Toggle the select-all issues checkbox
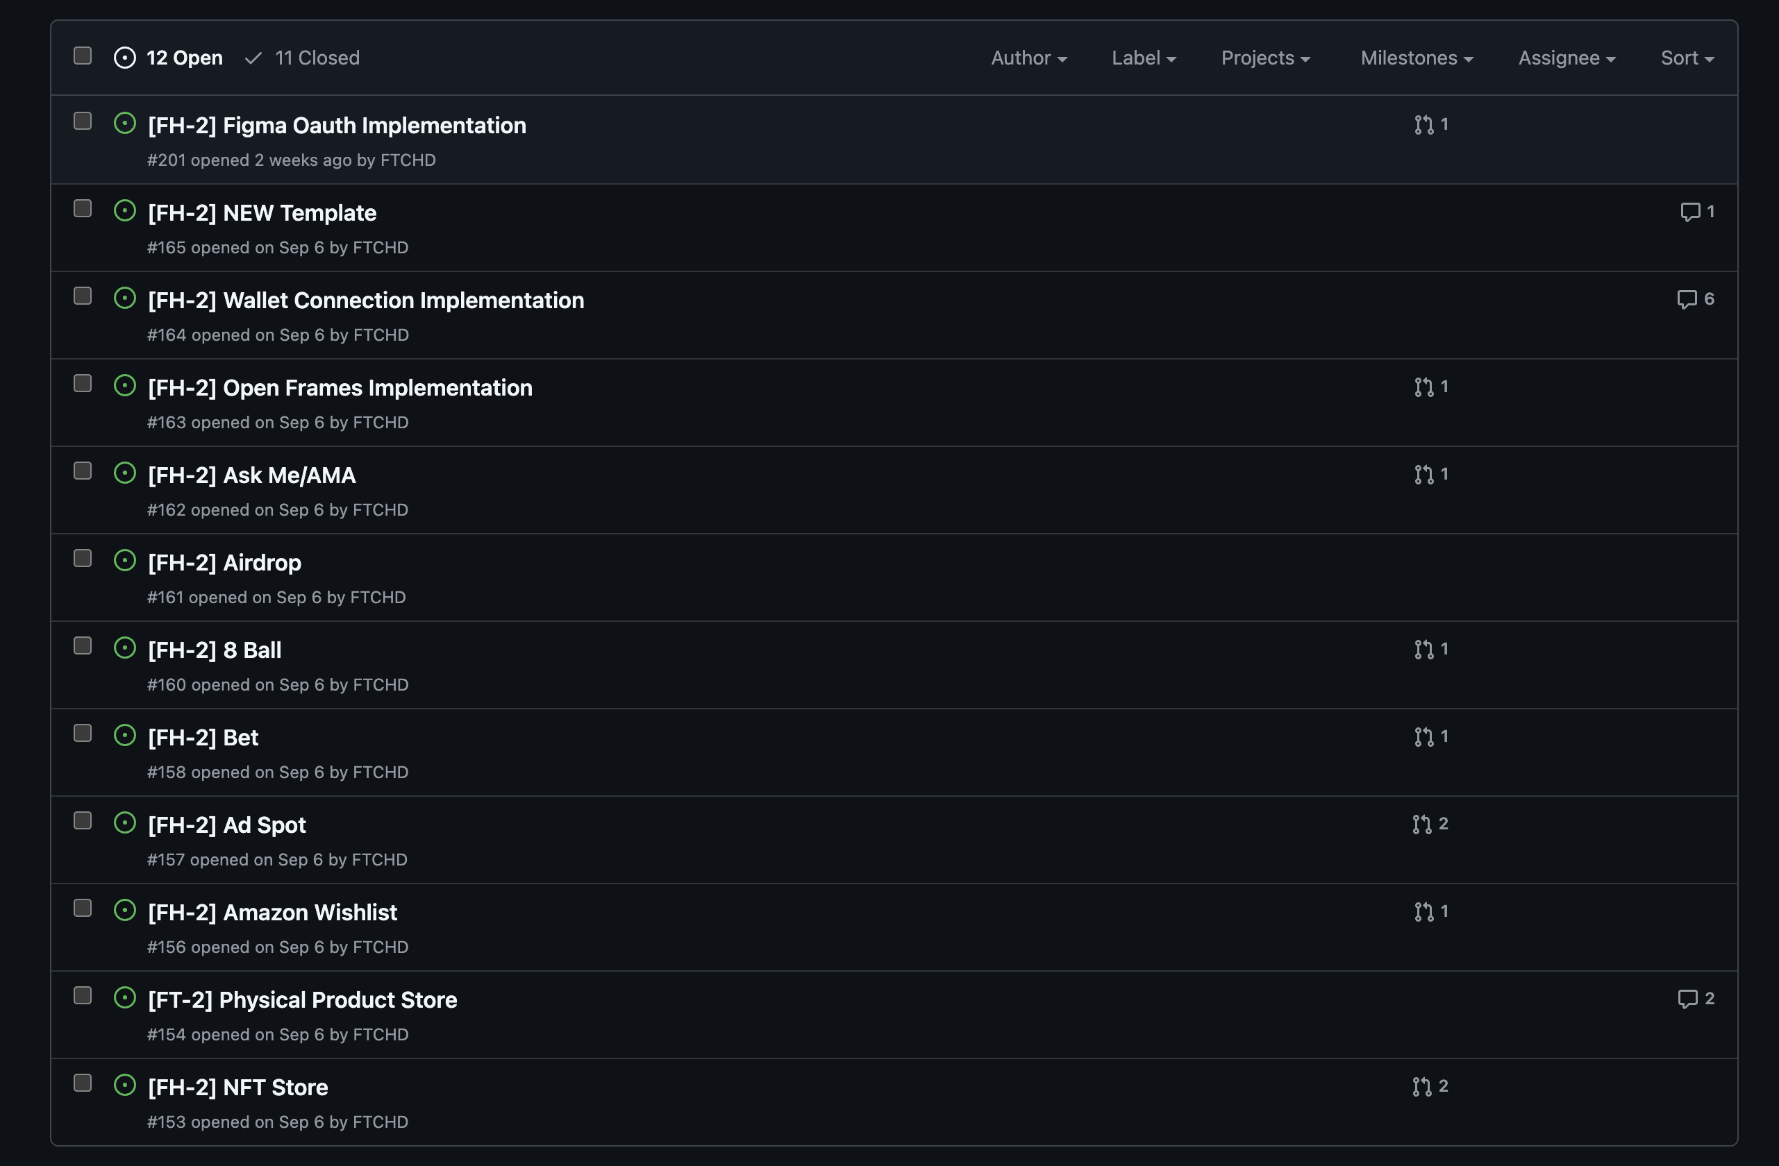1779x1166 pixels. (83, 56)
